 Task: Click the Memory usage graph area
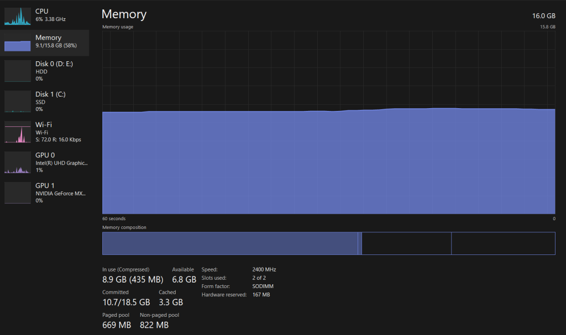click(x=329, y=122)
